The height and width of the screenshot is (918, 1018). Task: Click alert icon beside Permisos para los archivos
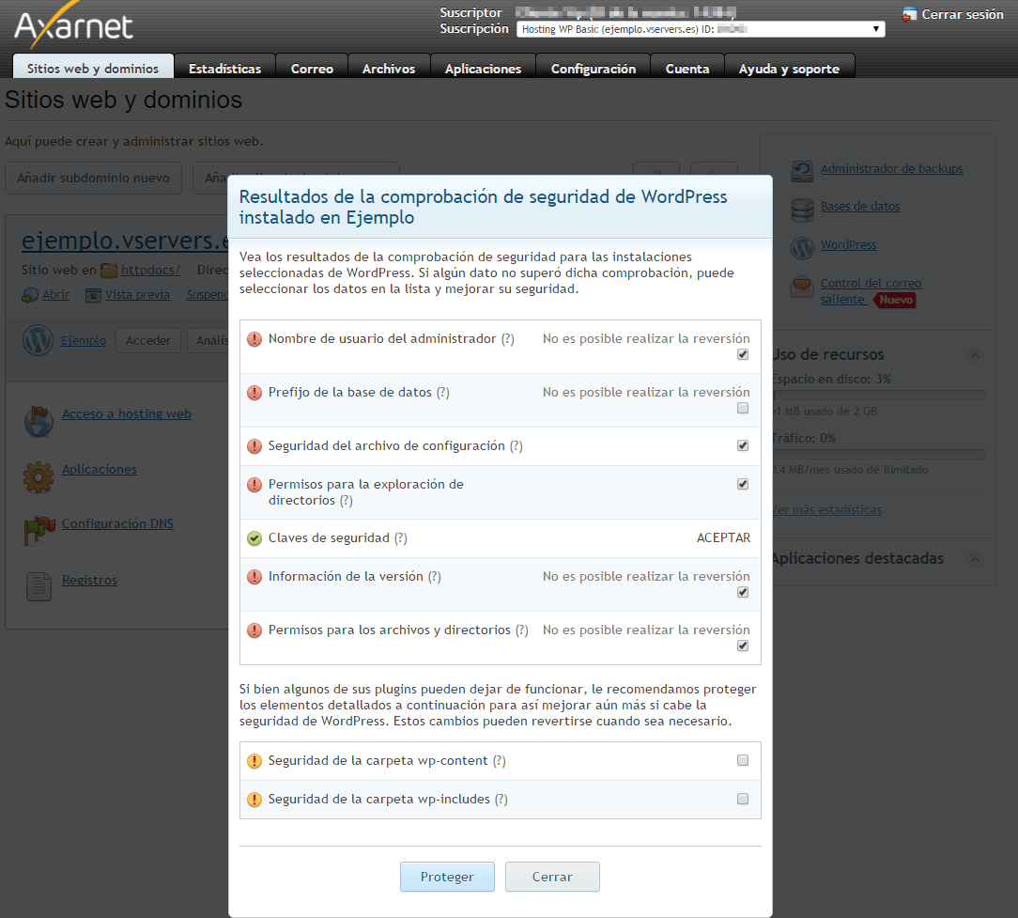pyautogui.click(x=254, y=630)
